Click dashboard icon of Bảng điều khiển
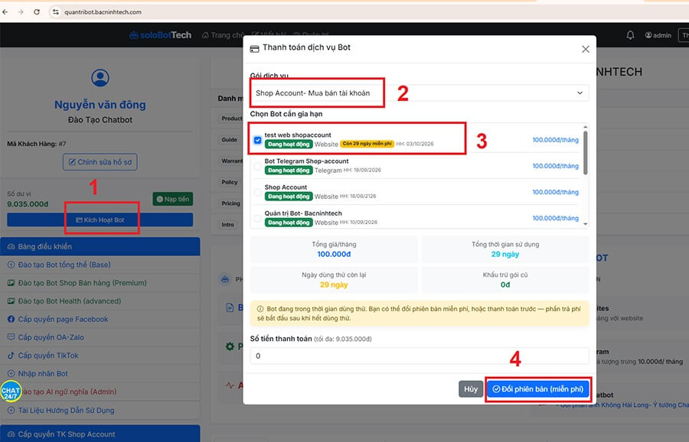689x442 pixels. (x=11, y=247)
